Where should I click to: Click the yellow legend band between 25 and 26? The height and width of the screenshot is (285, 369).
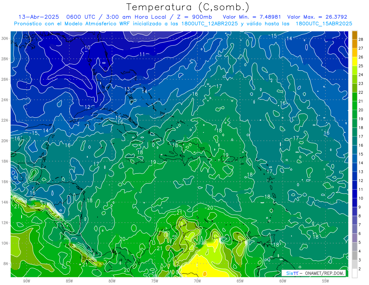pos(355,61)
